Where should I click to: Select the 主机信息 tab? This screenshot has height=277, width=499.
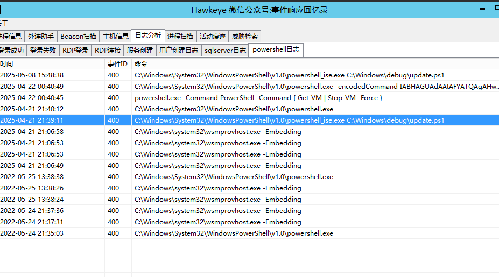pos(116,37)
